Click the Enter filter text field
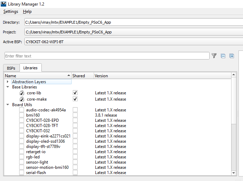This screenshot has width=243, height=181. coord(107,56)
